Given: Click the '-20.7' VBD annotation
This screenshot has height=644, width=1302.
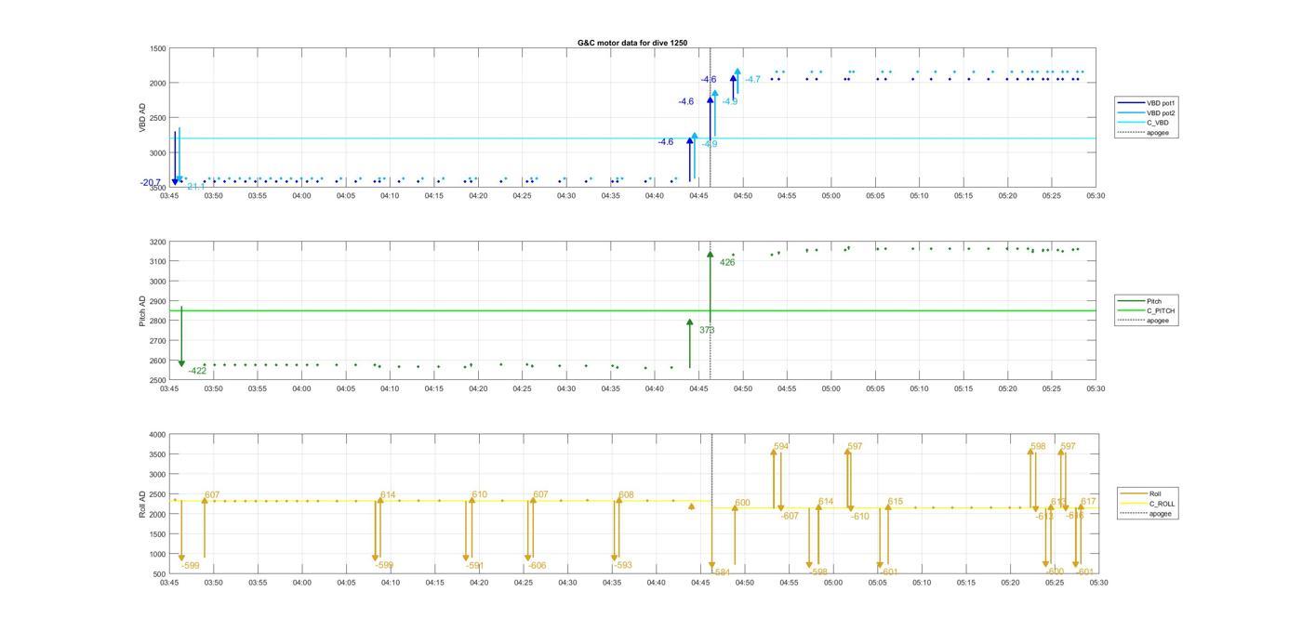Looking at the screenshot, I should point(151,183).
